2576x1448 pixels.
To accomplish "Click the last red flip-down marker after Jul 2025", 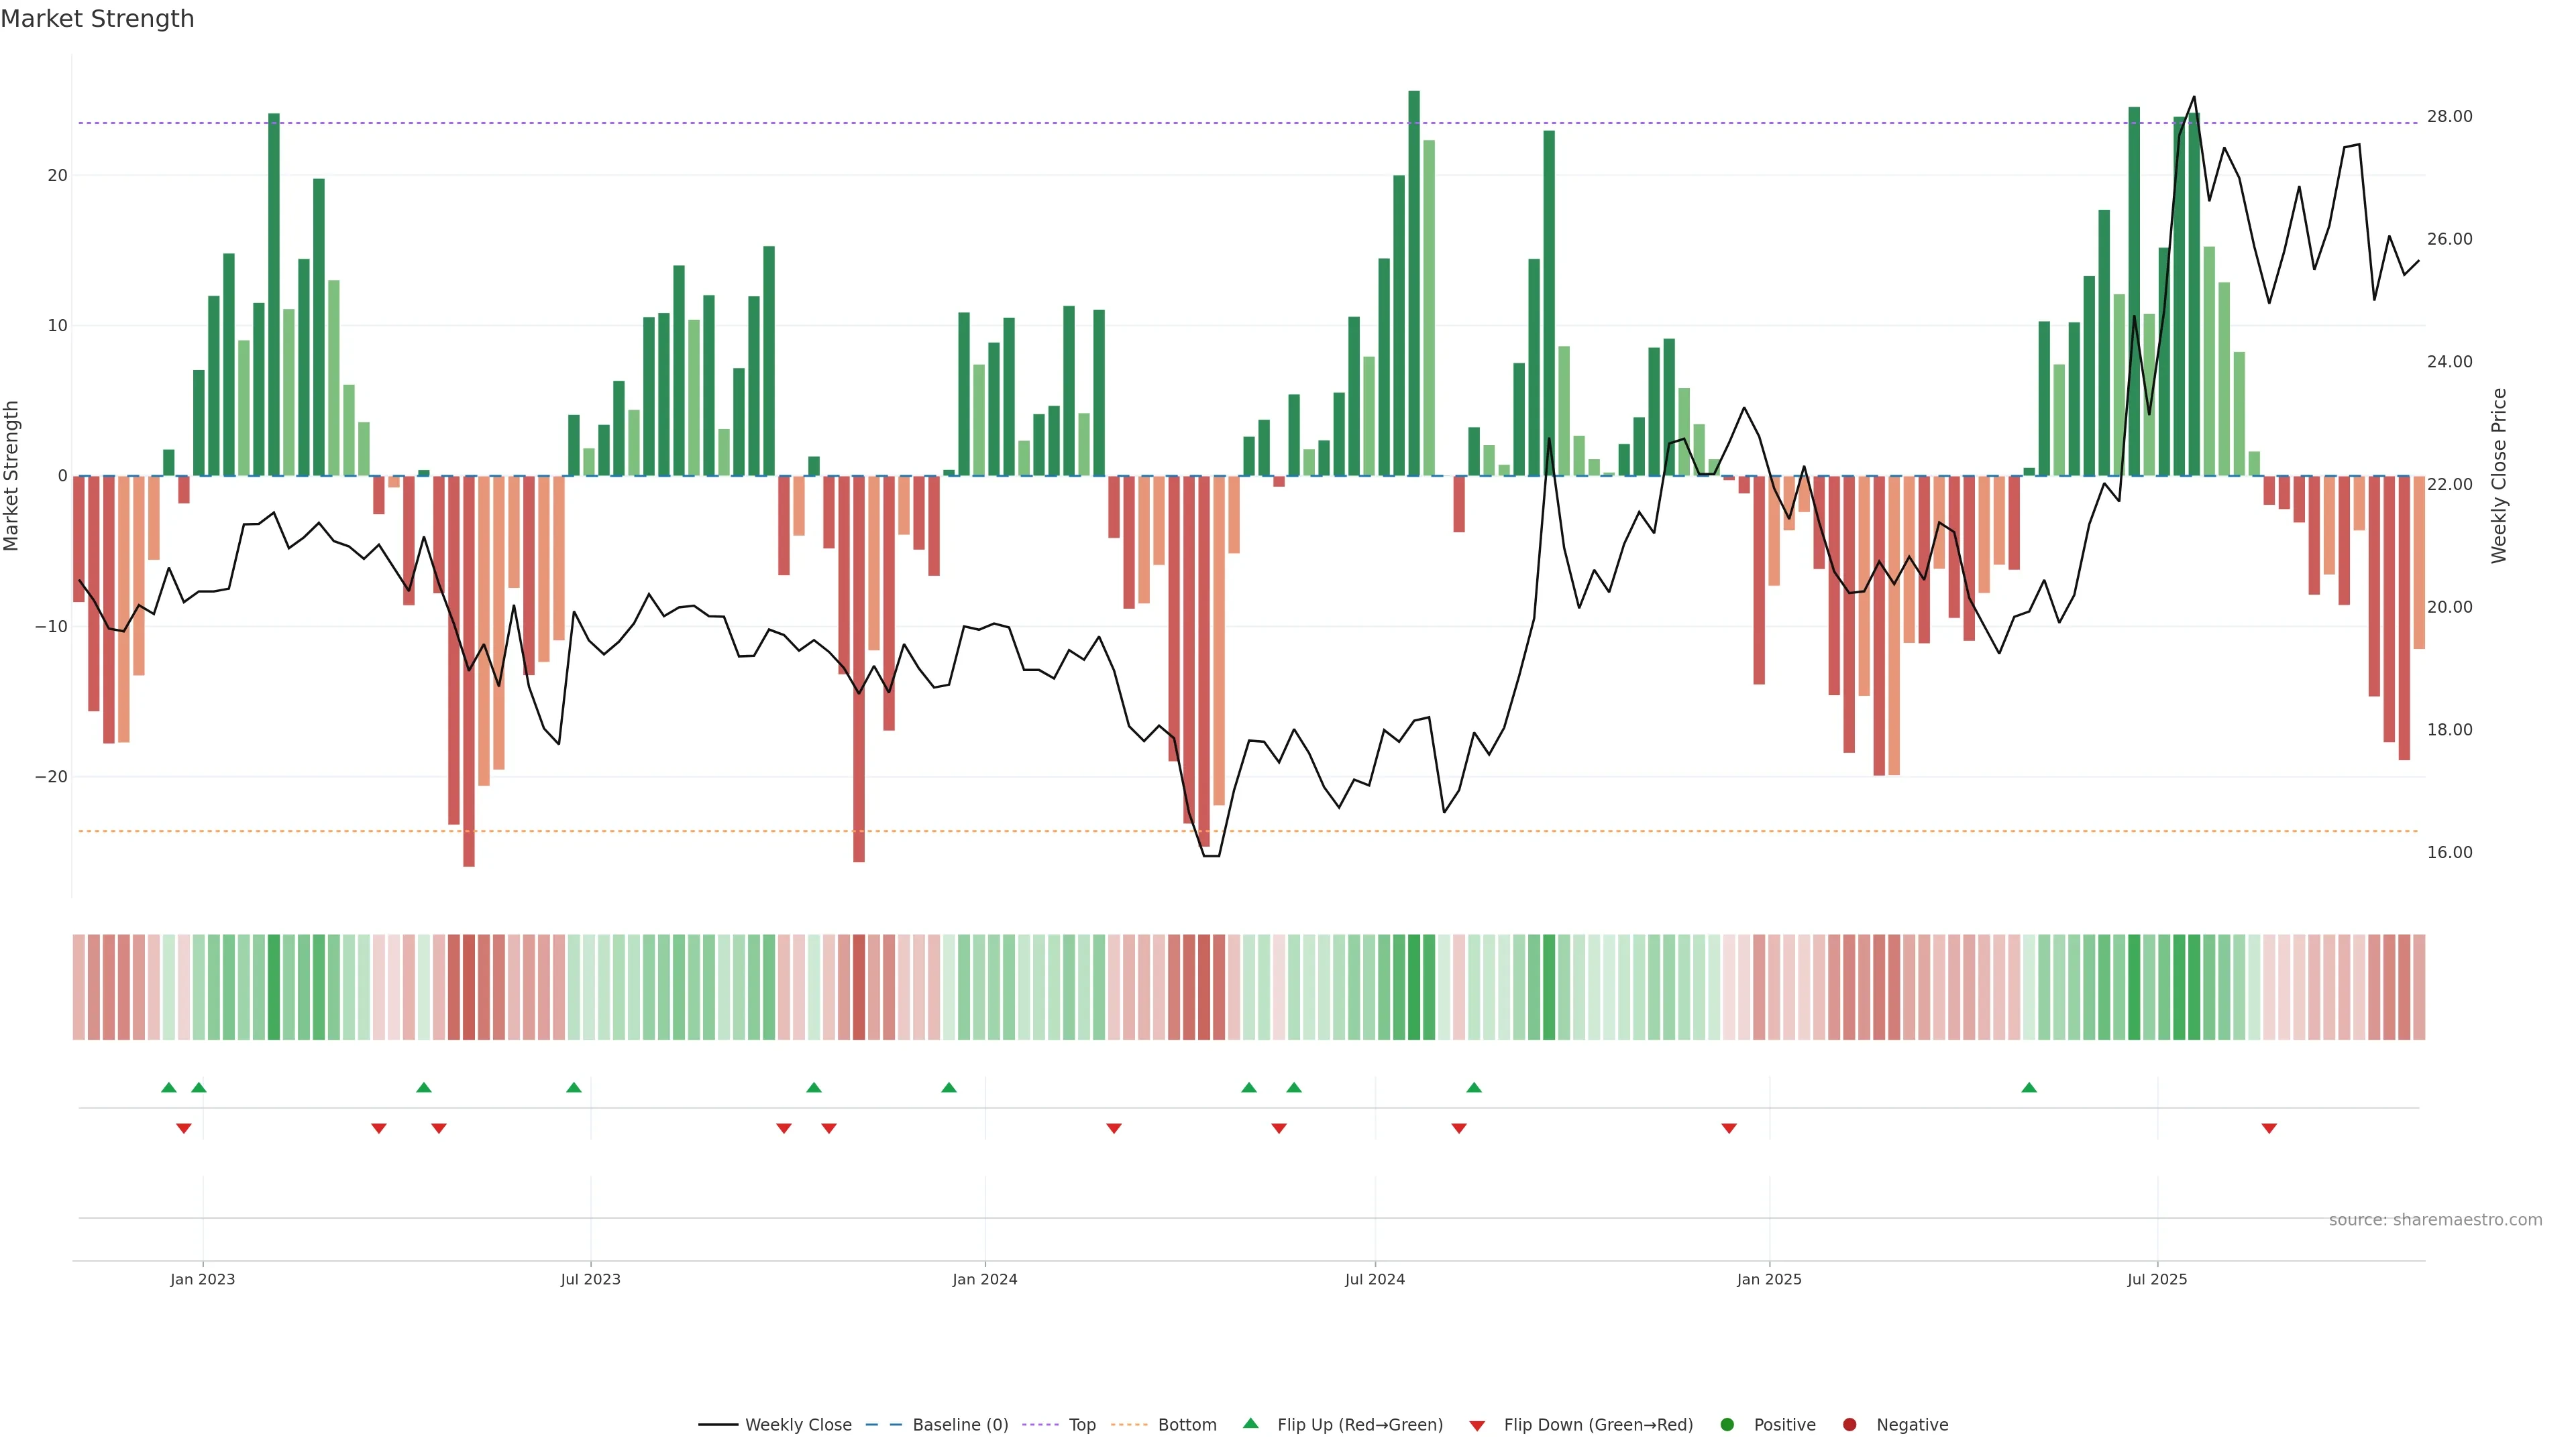I will [2269, 1128].
